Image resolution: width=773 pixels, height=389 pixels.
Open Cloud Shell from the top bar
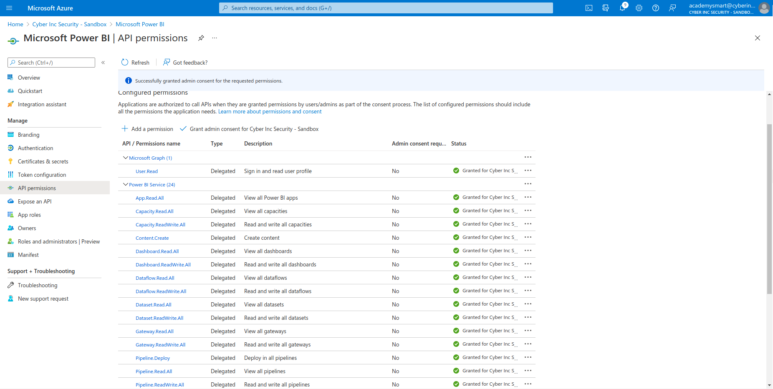(x=589, y=8)
